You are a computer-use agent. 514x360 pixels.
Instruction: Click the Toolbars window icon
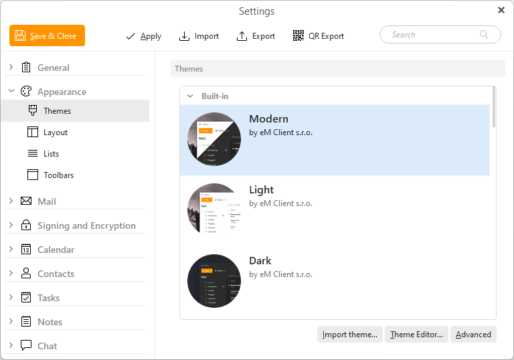coord(32,175)
